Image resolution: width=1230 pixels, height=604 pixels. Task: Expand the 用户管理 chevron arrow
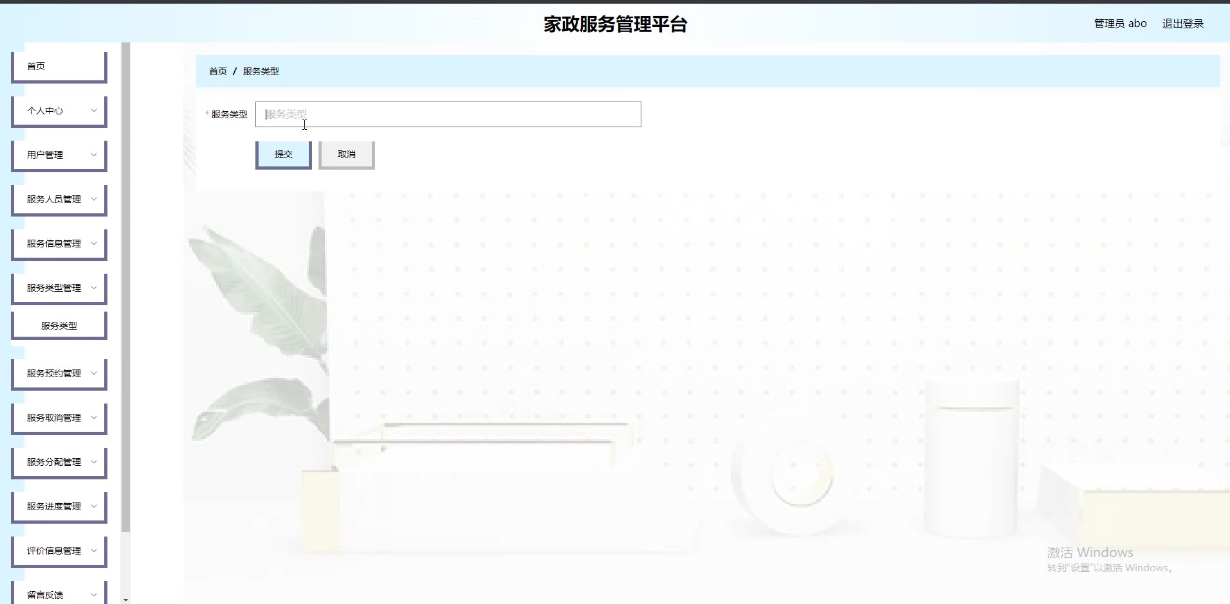pos(94,155)
